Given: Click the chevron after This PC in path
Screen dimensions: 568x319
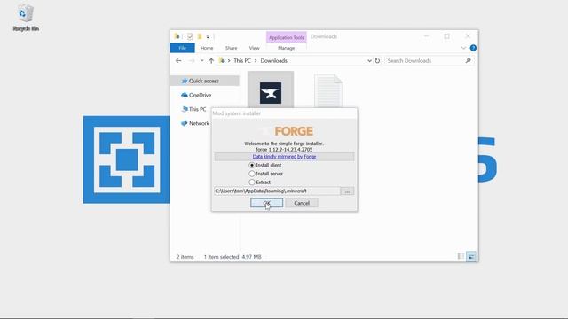Looking at the screenshot, I should click(256, 61).
